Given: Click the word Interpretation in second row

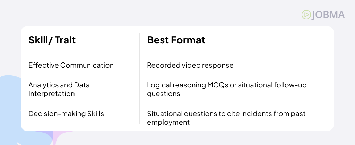Looking at the screenshot, I should point(52,94).
